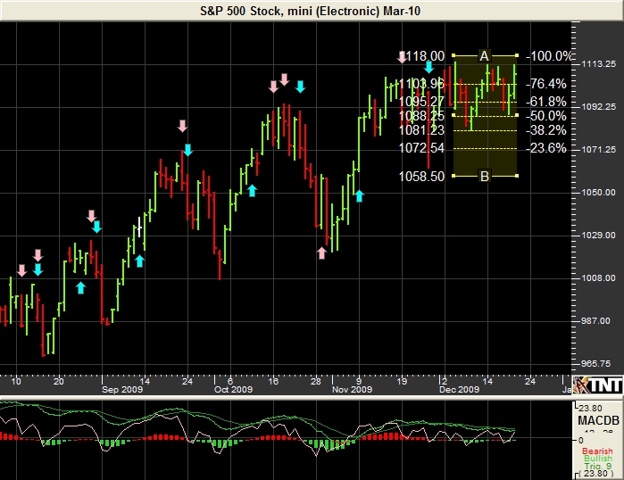Click the Sep 2009 date label
624x480 pixels.
tap(122, 389)
